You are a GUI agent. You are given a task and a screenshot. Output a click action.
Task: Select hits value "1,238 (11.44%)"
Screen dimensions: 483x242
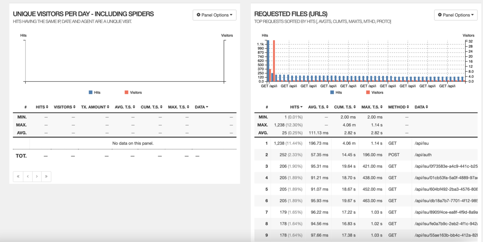click(288, 143)
